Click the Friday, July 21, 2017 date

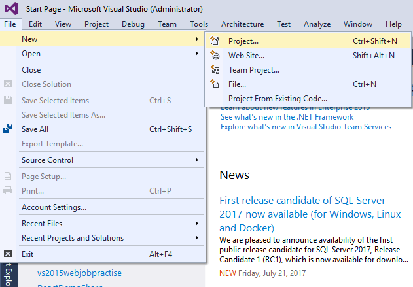(x=272, y=273)
